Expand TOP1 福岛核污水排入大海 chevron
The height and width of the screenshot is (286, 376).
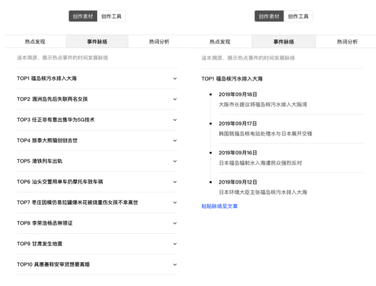point(175,79)
